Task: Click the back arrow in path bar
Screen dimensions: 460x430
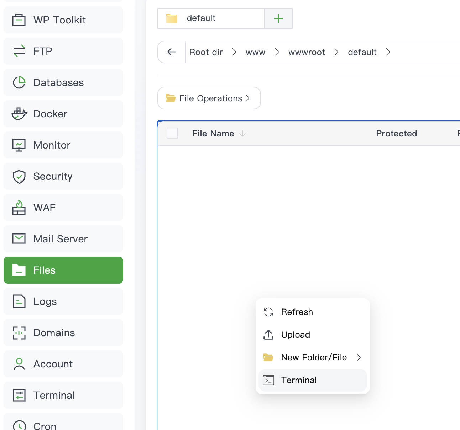Action: point(172,52)
